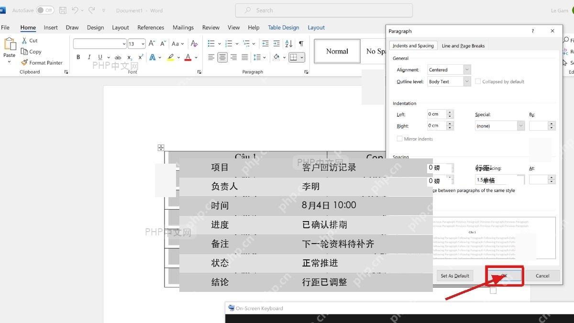This screenshot has height=323, width=574.
Task: Open the Mailings ribbon tab
Action: coord(183,28)
